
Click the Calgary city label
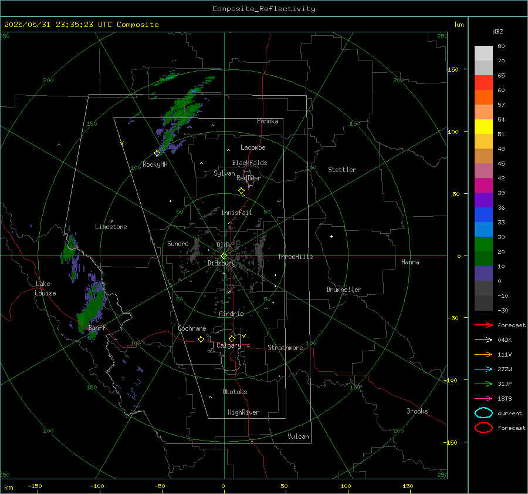click(229, 345)
